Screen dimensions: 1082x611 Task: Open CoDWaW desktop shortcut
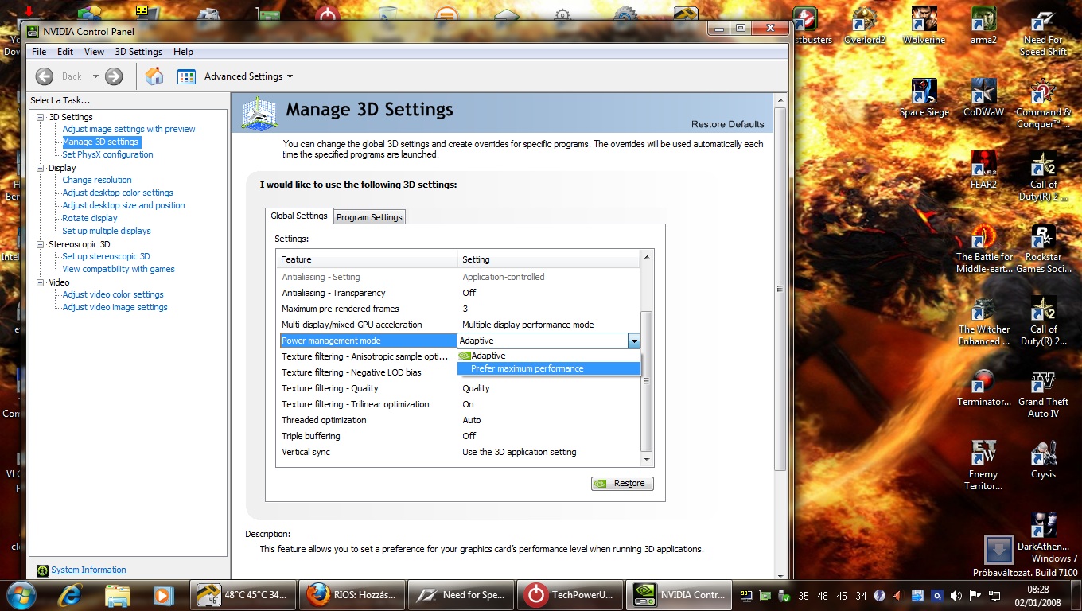[983, 98]
